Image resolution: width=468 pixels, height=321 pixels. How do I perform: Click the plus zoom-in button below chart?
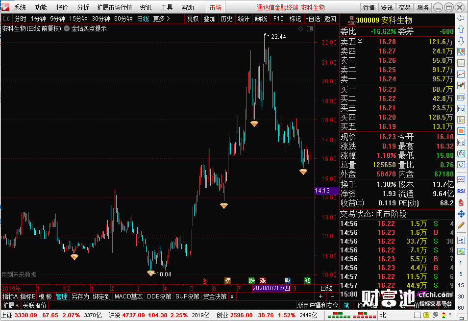tap(320, 296)
